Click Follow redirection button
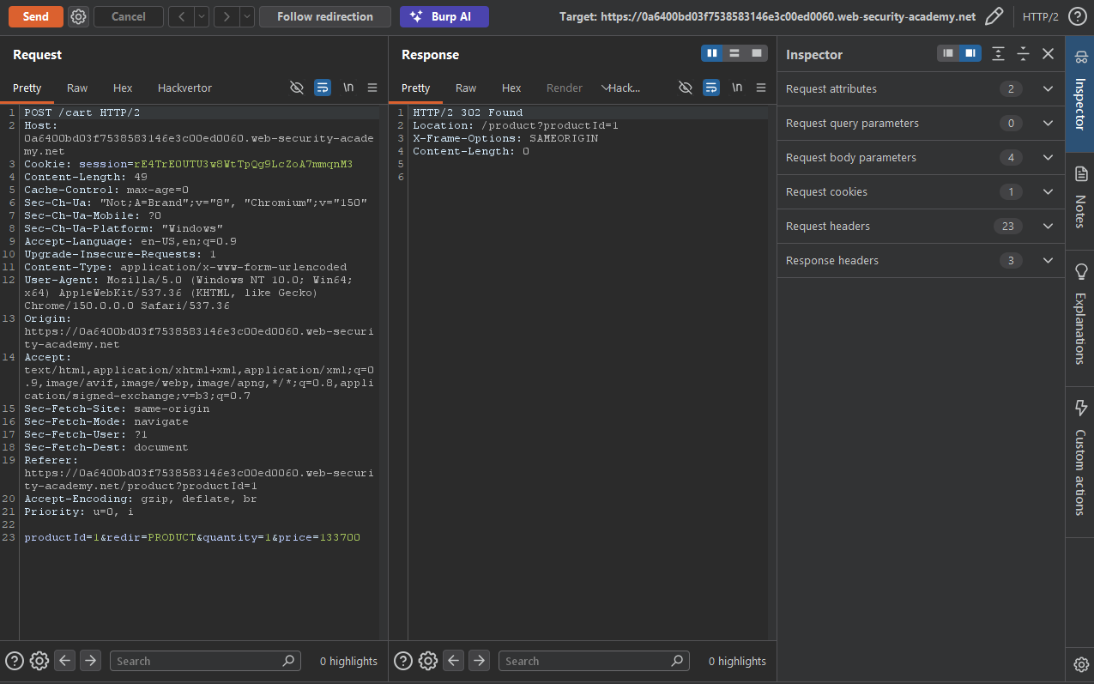 point(325,16)
